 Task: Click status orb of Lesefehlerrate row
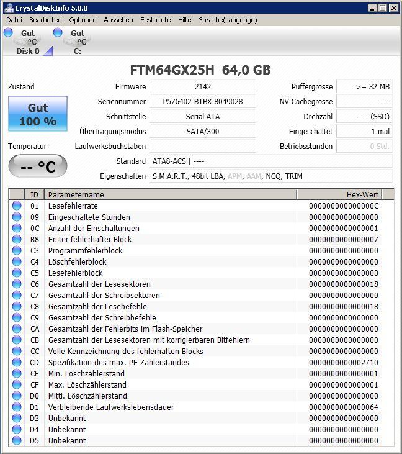[x=17, y=206]
